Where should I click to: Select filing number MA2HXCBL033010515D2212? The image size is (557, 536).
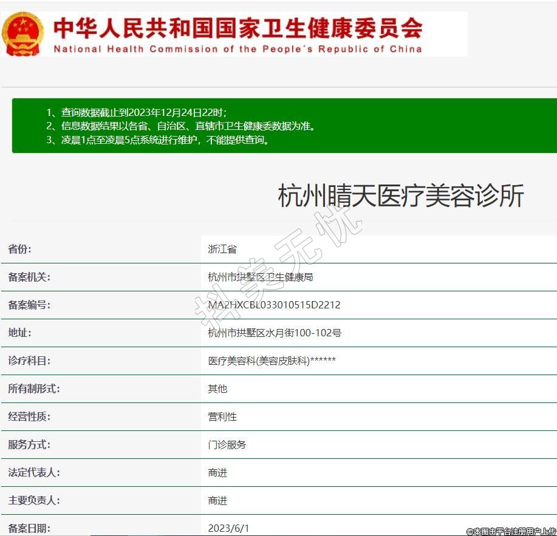click(x=274, y=305)
